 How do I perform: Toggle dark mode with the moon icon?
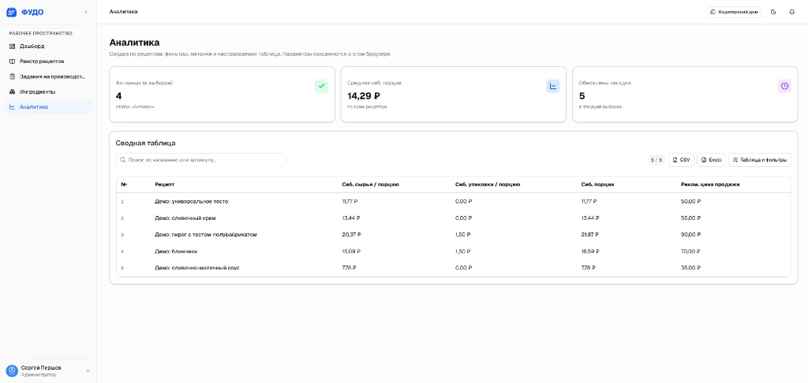(773, 12)
